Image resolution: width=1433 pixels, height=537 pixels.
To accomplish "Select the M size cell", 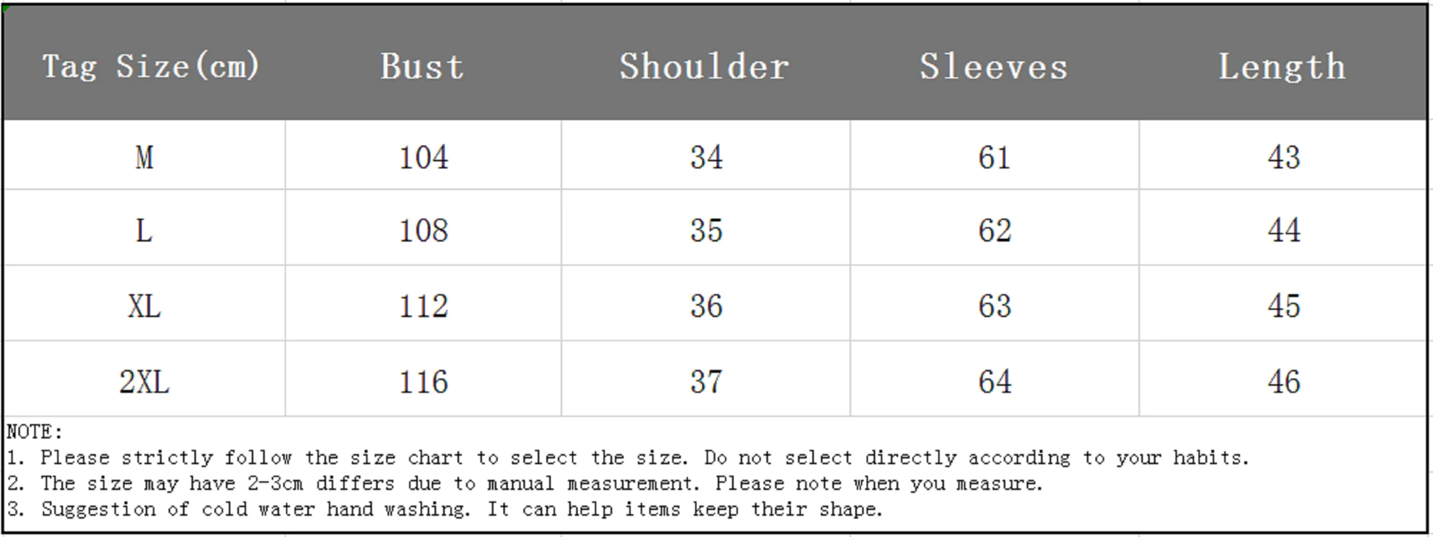I will tap(144, 157).
